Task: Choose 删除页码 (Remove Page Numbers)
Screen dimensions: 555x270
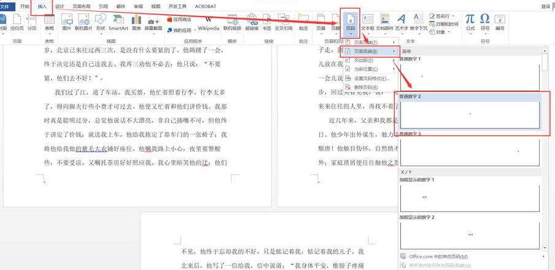Action: click(371, 87)
